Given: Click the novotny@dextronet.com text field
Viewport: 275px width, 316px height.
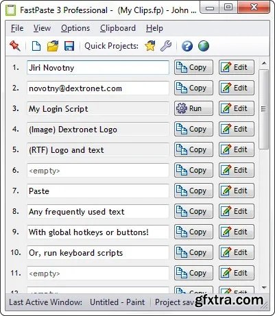Looking at the screenshot, I should point(98,88).
